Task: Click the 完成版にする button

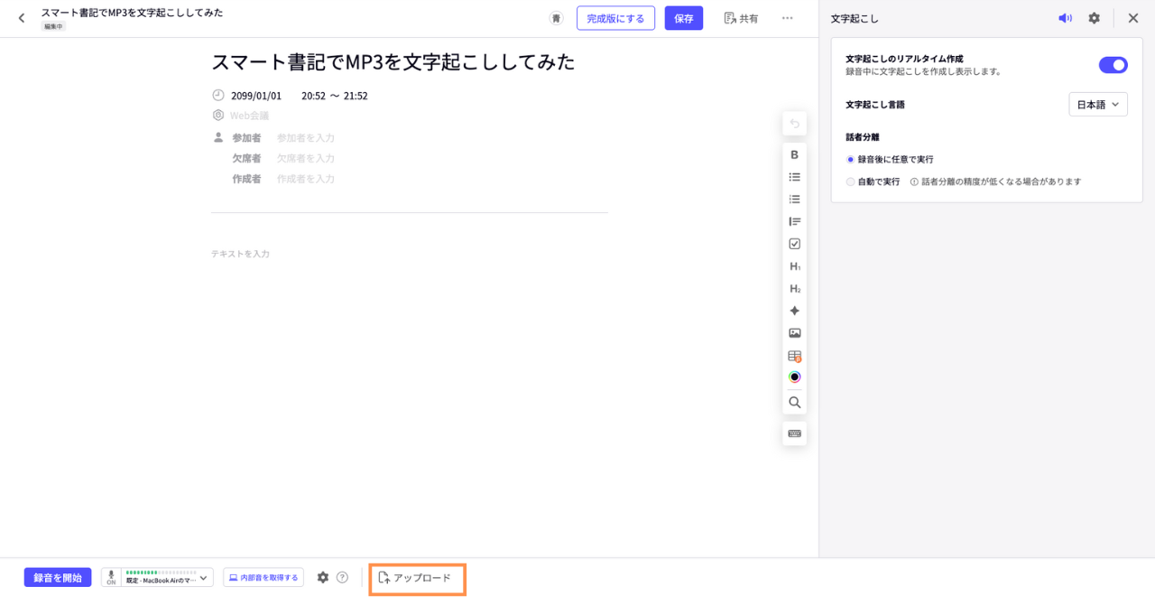Action: [x=615, y=18]
